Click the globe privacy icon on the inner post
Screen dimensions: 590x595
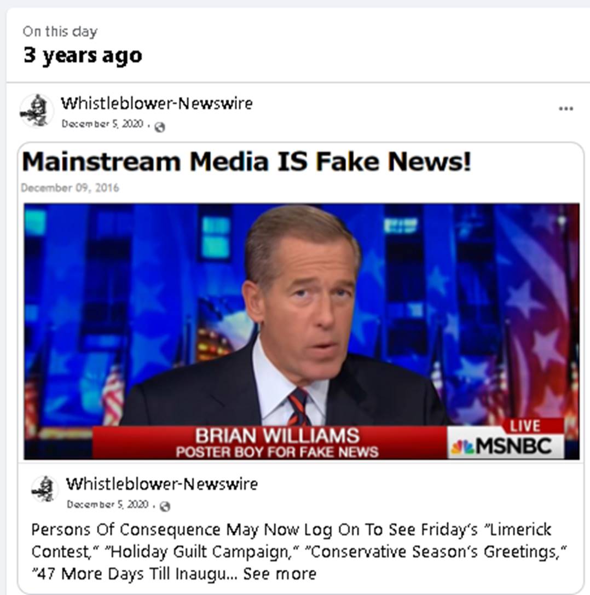[165, 506]
